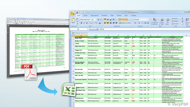190x107 pixels.
Task: Click the Decrease Indent icon
Action: pyautogui.click(x=114, y=23)
